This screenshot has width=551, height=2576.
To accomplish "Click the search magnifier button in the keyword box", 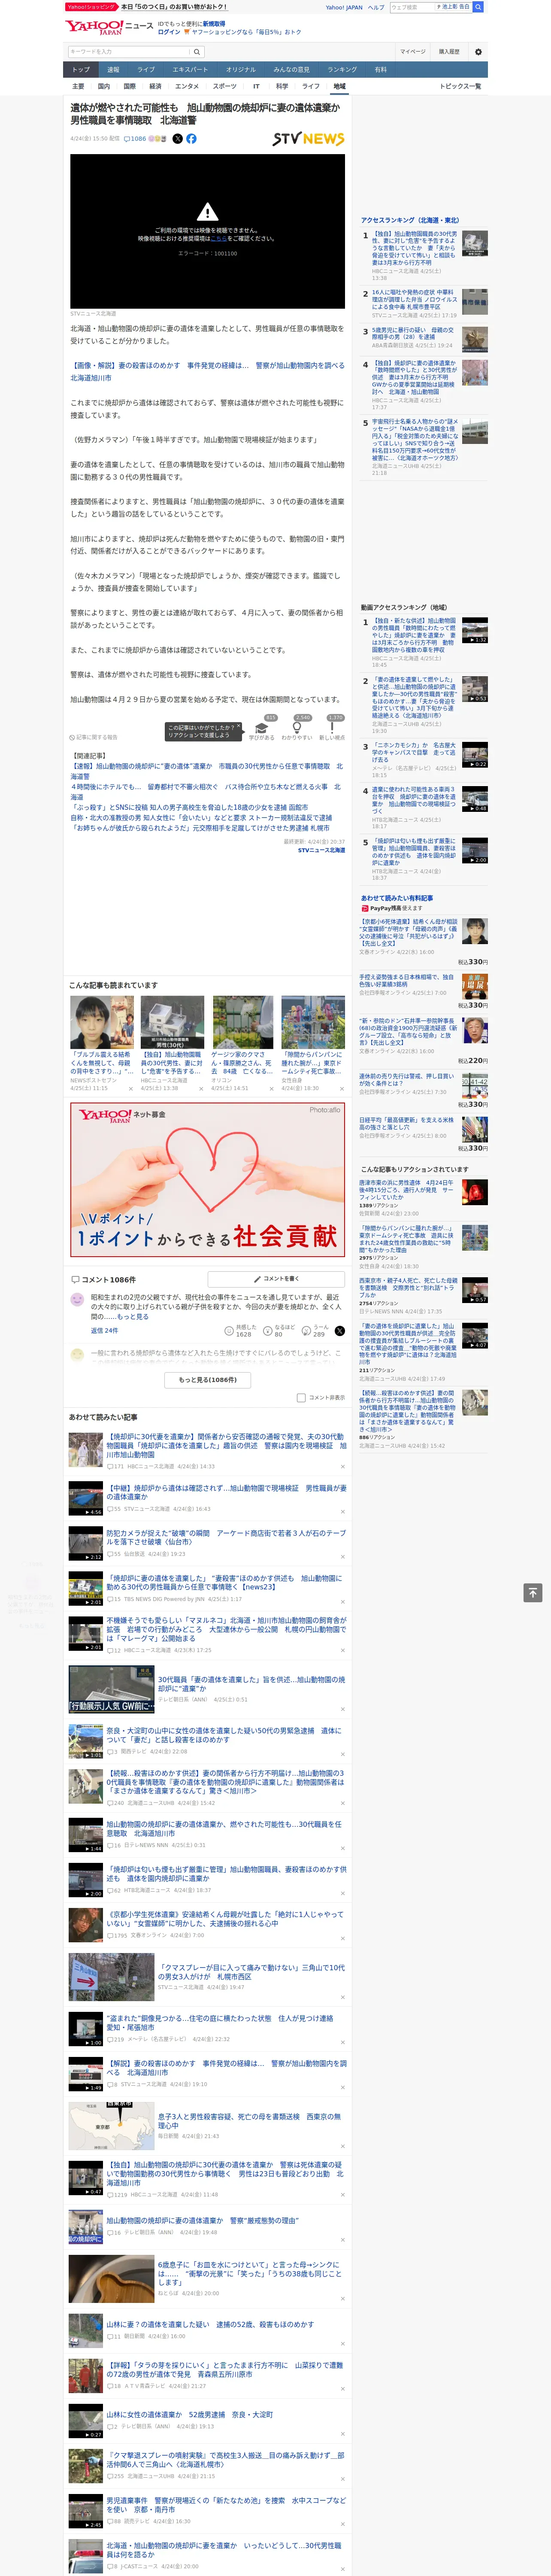I will tap(197, 52).
